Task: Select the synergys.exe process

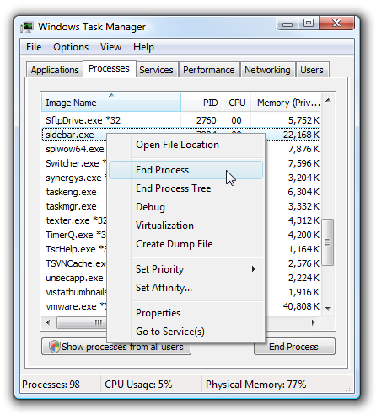Action: point(75,178)
